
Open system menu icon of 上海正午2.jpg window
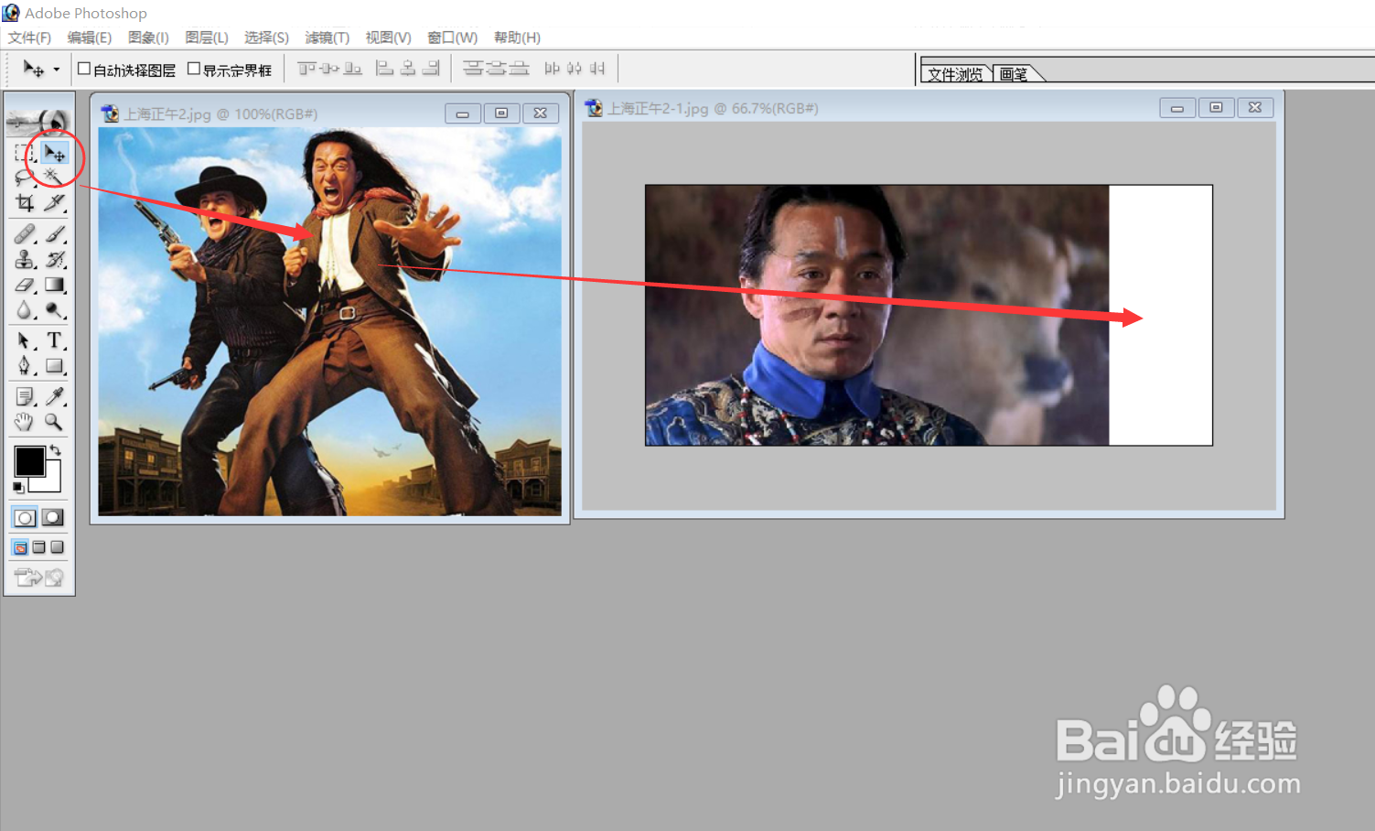point(110,113)
